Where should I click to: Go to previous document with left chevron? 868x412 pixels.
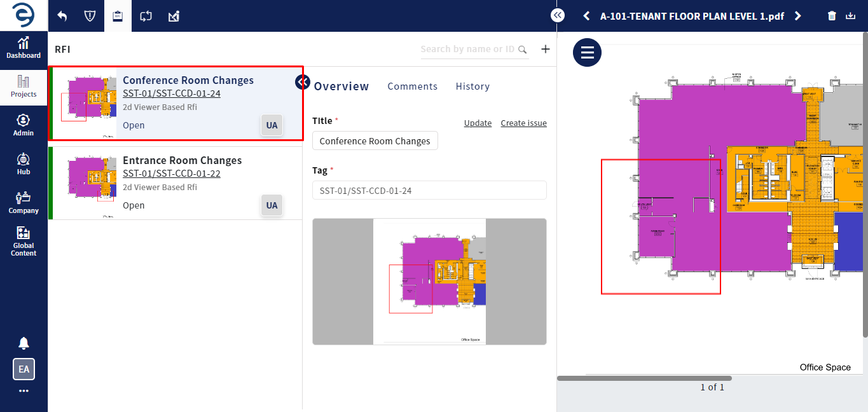click(x=586, y=16)
